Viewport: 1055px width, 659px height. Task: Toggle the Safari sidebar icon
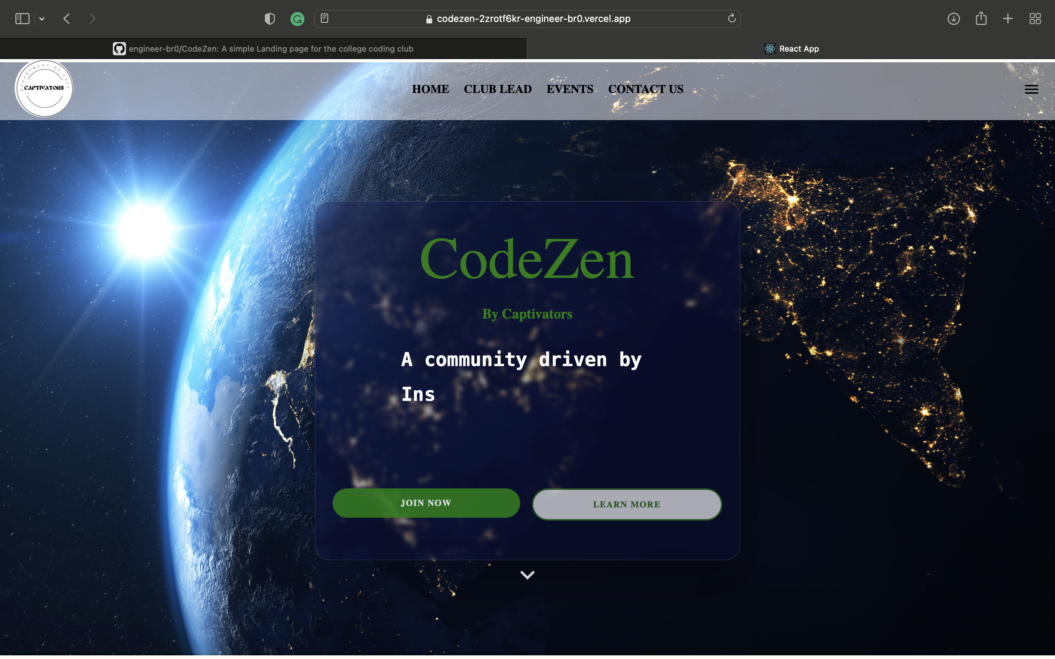pyautogui.click(x=22, y=19)
